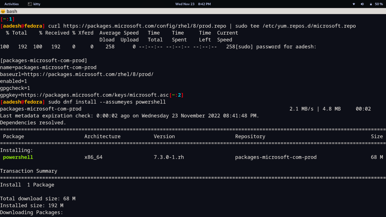Image resolution: width=386 pixels, height=217 pixels.
Task: Click the Repository column header
Action: tap(250, 136)
